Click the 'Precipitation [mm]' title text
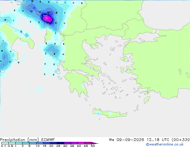 point(19,140)
